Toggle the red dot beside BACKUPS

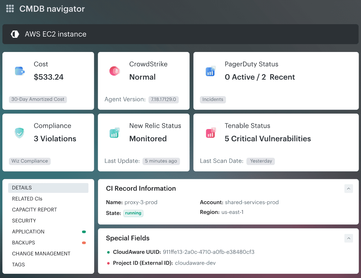(84, 243)
